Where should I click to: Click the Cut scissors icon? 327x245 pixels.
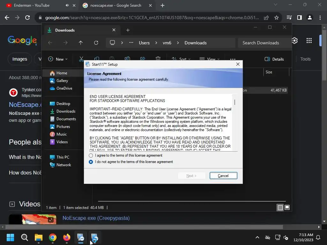tap(81, 59)
